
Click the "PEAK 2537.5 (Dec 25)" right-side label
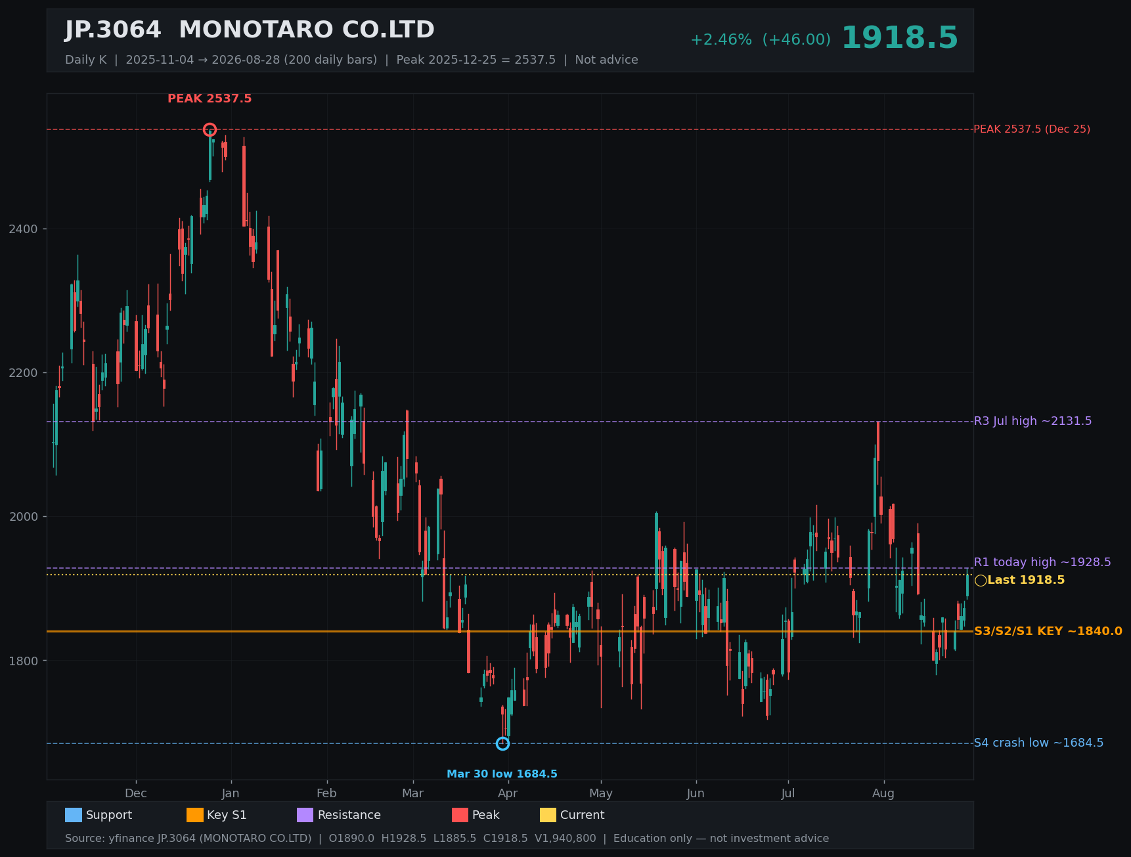pos(1032,129)
